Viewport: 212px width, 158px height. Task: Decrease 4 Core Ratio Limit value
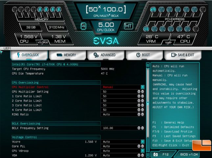point(142,110)
